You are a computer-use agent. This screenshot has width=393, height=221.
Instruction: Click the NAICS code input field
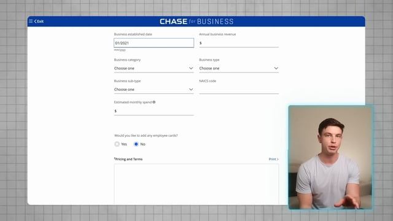239,90
